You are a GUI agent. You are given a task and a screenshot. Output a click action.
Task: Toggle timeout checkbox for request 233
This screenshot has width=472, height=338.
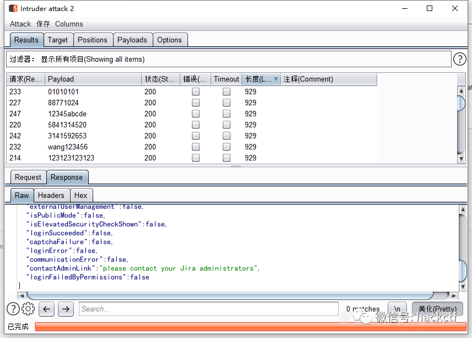(227, 92)
